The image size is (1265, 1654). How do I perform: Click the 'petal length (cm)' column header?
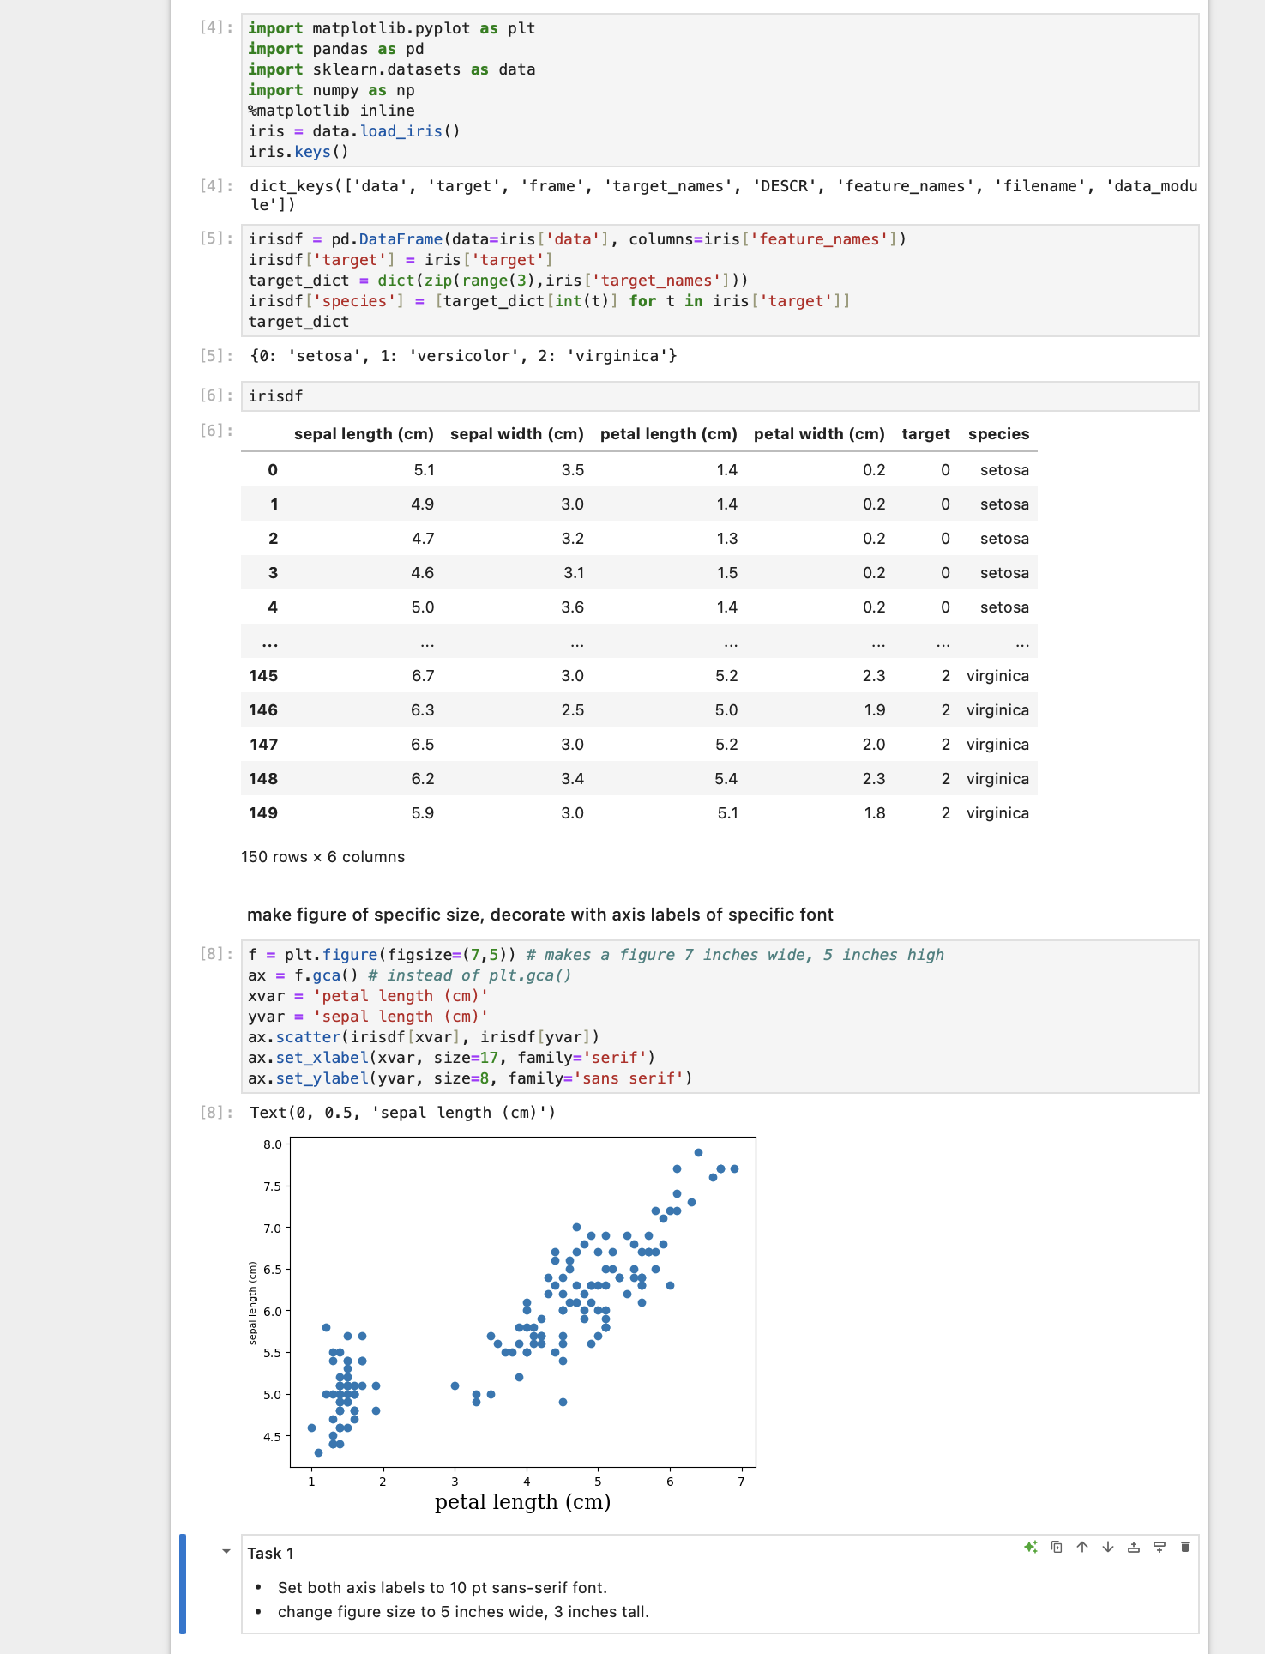tap(669, 434)
